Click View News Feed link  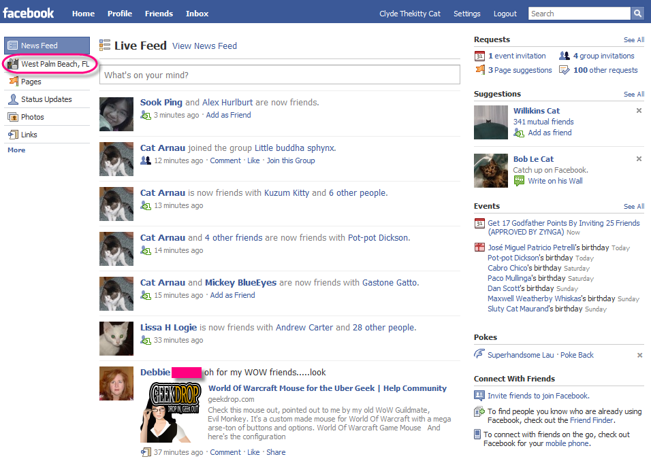[205, 46]
